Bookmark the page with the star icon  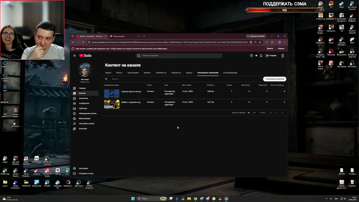point(260,42)
